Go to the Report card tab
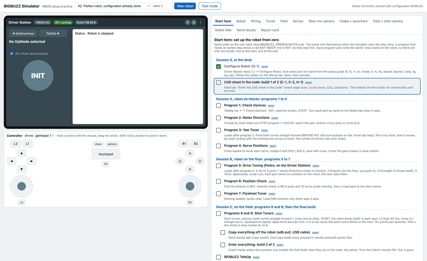Image resolution: width=427 pixels, height=261 pixels. point(270,30)
